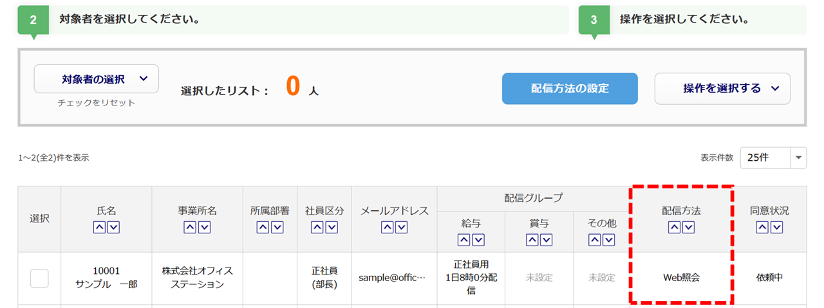Click the sample@offic… email cell
The width and height of the screenshot is (824, 308).
pyautogui.click(x=393, y=278)
